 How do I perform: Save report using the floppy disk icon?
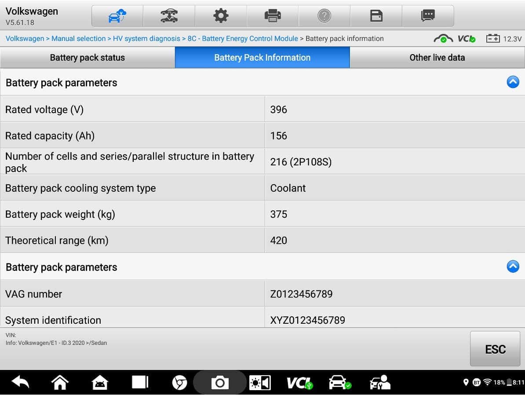[x=376, y=16]
